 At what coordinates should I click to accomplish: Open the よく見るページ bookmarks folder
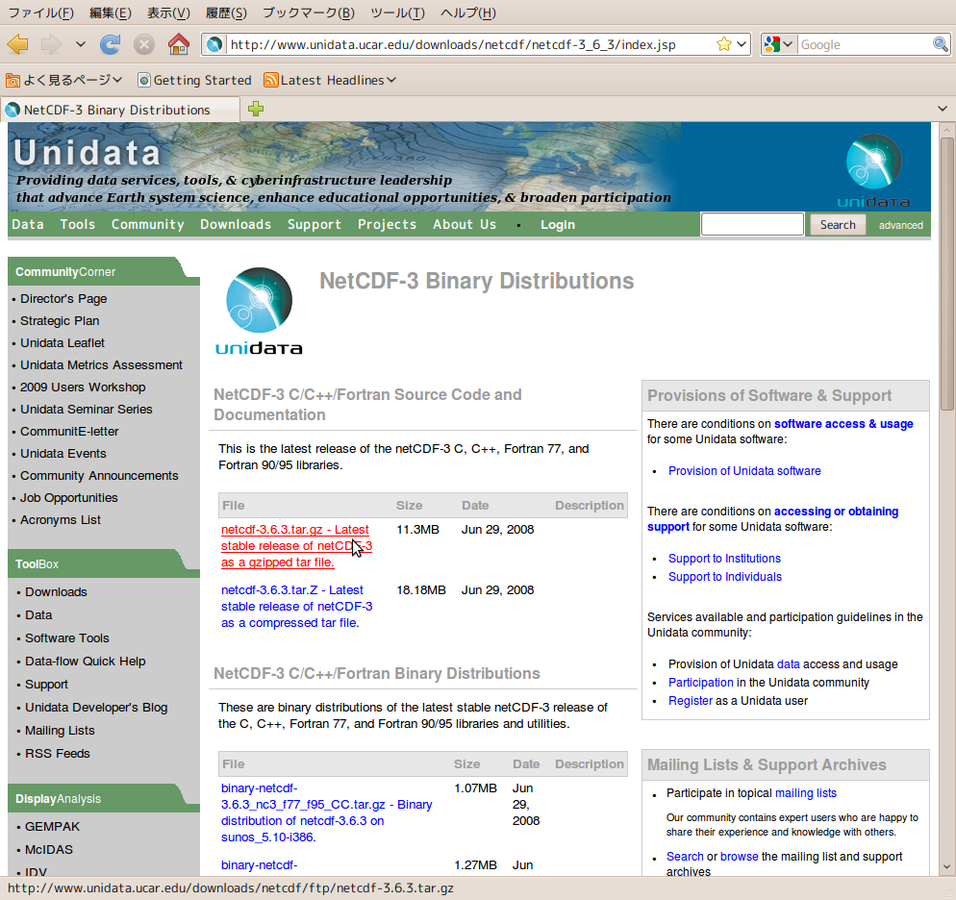click(64, 80)
